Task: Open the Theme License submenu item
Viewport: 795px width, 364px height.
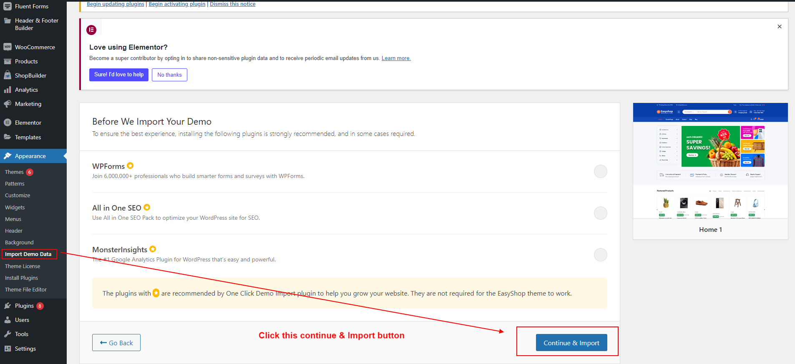Action: [x=23, y=266]
